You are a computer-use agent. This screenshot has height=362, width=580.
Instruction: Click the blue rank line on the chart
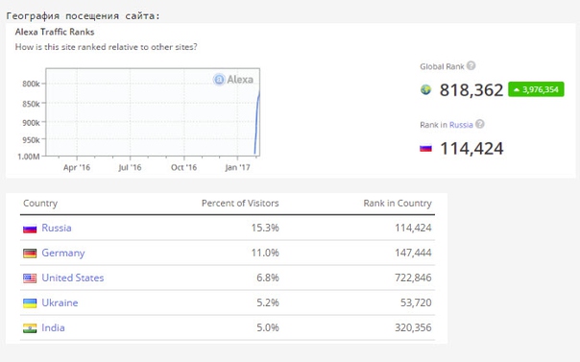(256, 122)
